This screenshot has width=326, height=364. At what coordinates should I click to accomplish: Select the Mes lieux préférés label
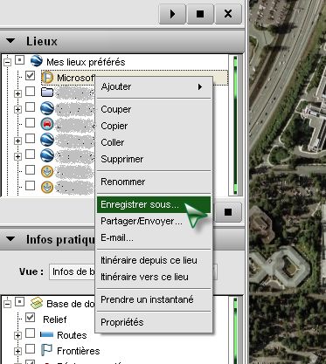coord(86,62)
